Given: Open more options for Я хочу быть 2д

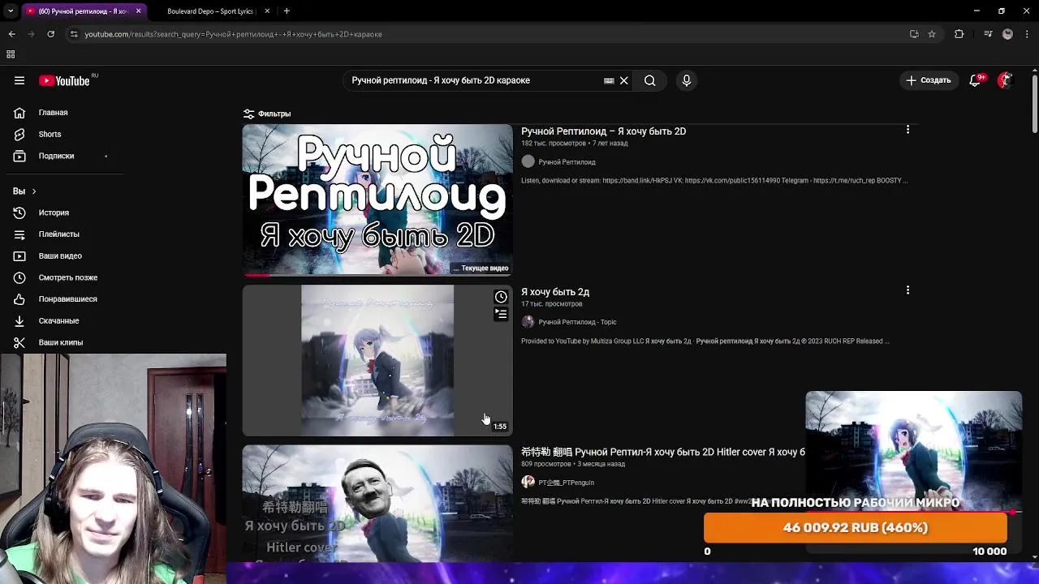Looking at the screenshot, I should [x=908, y=290].
